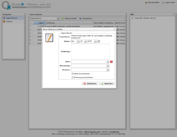The height and width of the screenshot is (137, 177).
Task: Click the Erfahrung column header
Action: (69, 23)
